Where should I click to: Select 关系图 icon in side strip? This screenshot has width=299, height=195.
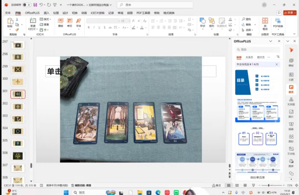point(291,101)
